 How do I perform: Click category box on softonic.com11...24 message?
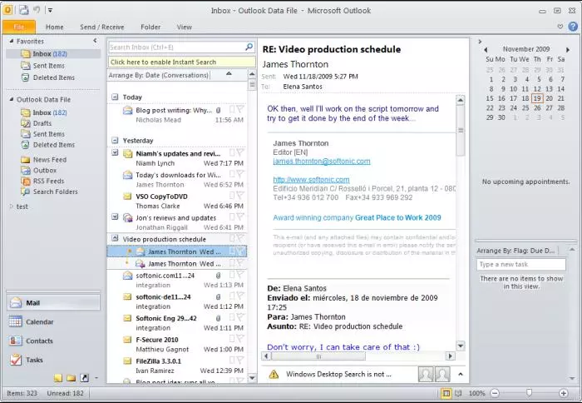tap(232, 275)
